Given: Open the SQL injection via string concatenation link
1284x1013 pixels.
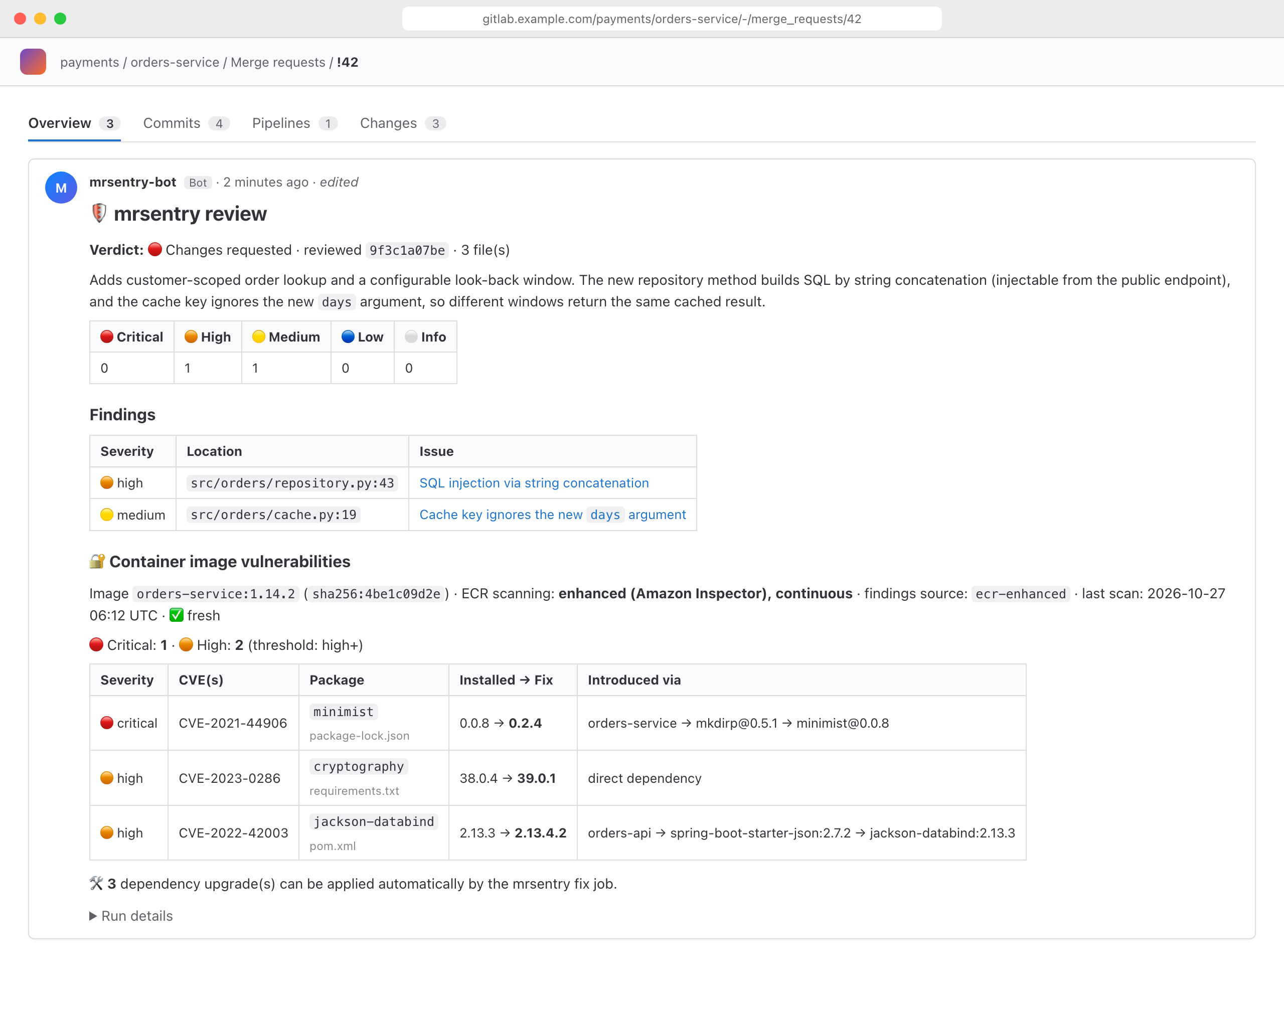Looking at the screenshot, I should tap(534, 483).
